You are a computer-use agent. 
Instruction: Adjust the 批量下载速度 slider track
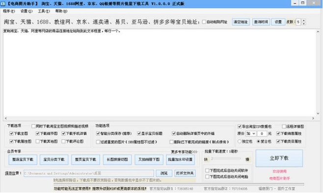[226, 159]
